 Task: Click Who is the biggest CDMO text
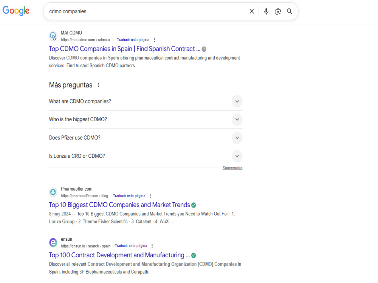point(78,119)
